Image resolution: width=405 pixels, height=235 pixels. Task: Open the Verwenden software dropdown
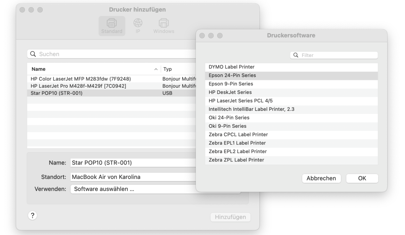click(133, 189)
